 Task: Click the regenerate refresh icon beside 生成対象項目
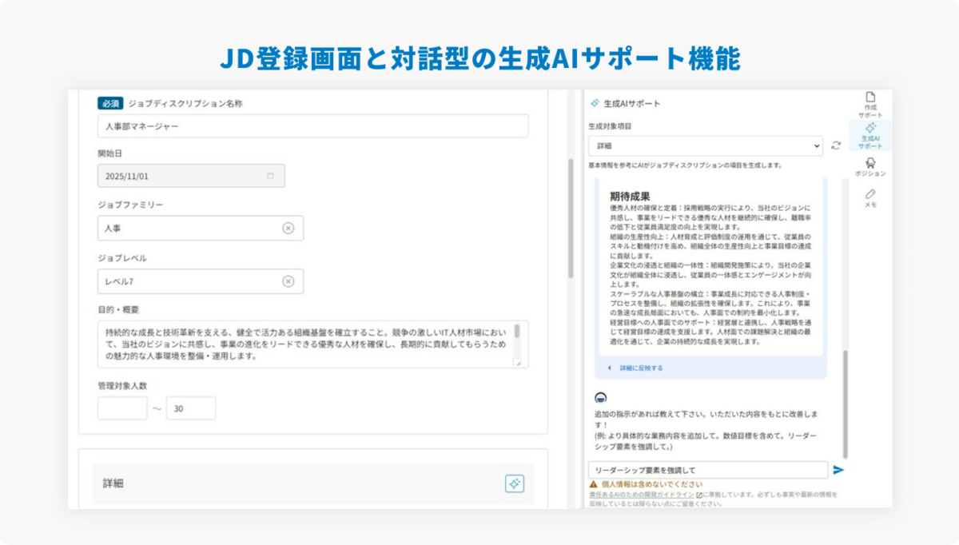836,145
